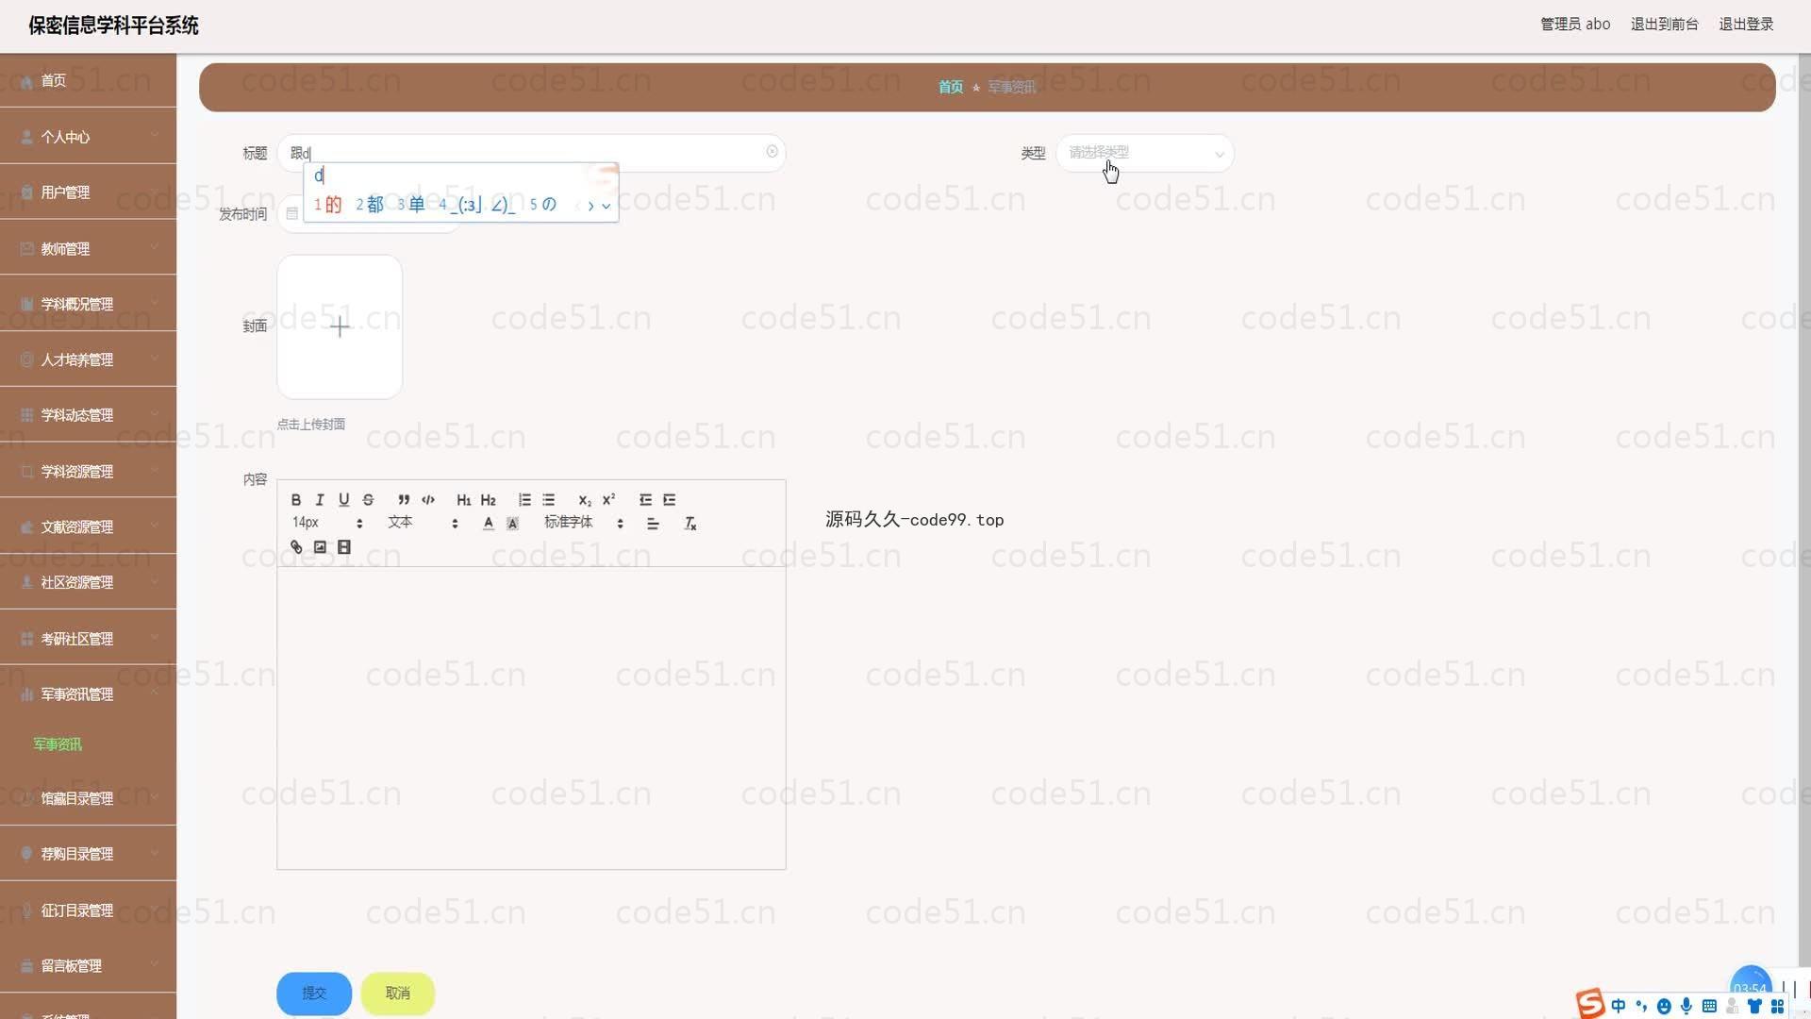Submit the form with 提交 button
1811x1019 pixels.
tap(314, 994)
